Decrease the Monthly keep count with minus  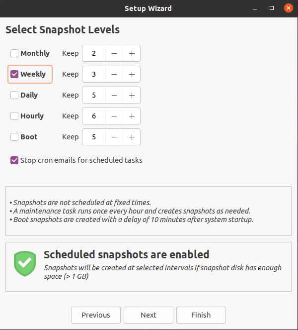tap(114, 53)
